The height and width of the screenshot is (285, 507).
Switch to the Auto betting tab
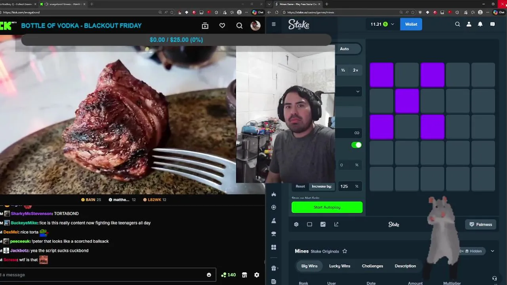pyautogui.click(x=344, y=49)
